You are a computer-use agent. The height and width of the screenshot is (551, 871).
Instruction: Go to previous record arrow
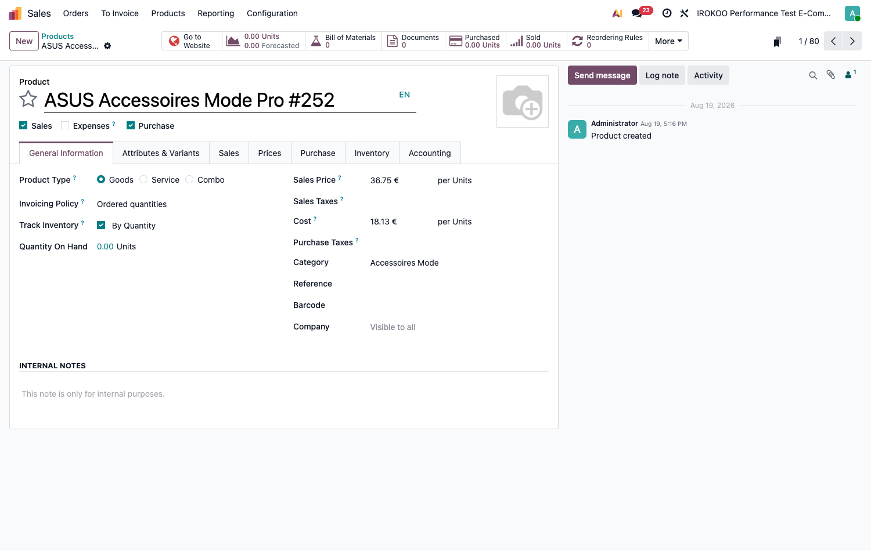click(x=833, y=41)
